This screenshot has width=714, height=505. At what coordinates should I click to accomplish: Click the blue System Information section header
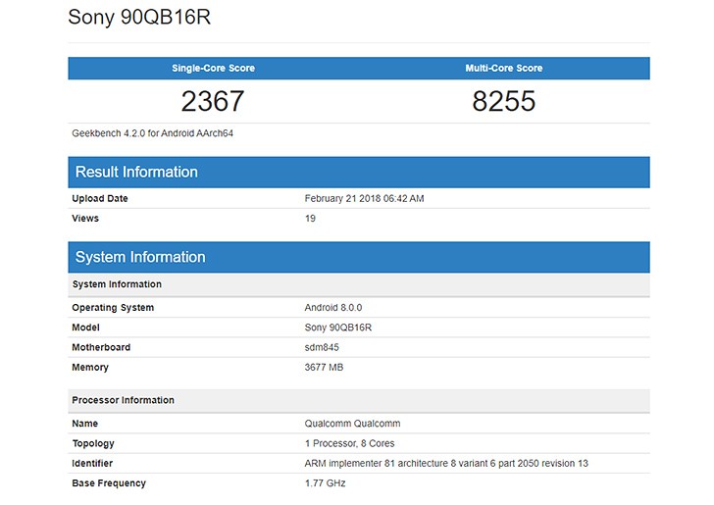pos(140,257)
